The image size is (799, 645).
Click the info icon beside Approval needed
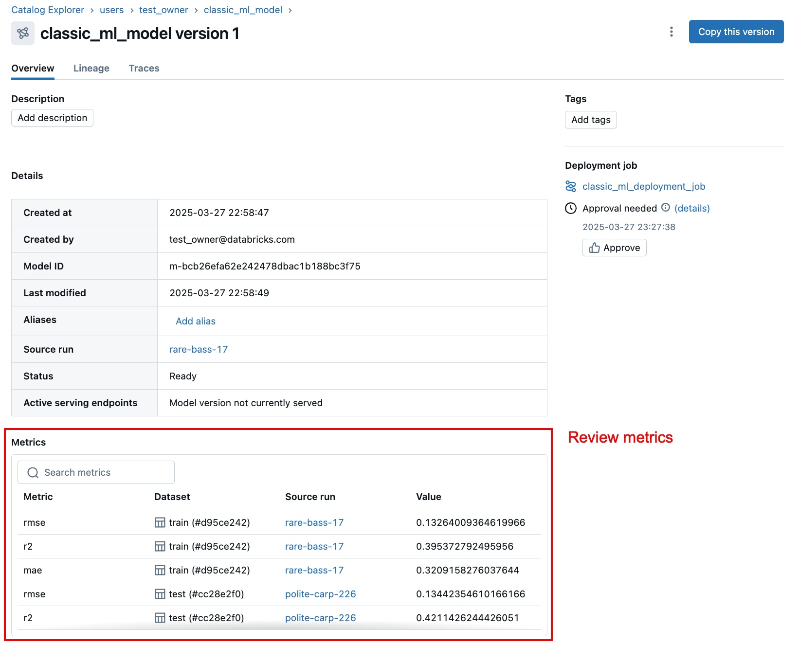coord(666,208)
